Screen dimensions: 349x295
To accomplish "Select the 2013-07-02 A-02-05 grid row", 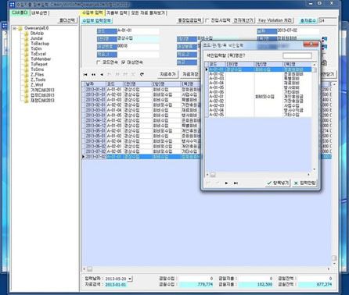I will coord(206,151).
